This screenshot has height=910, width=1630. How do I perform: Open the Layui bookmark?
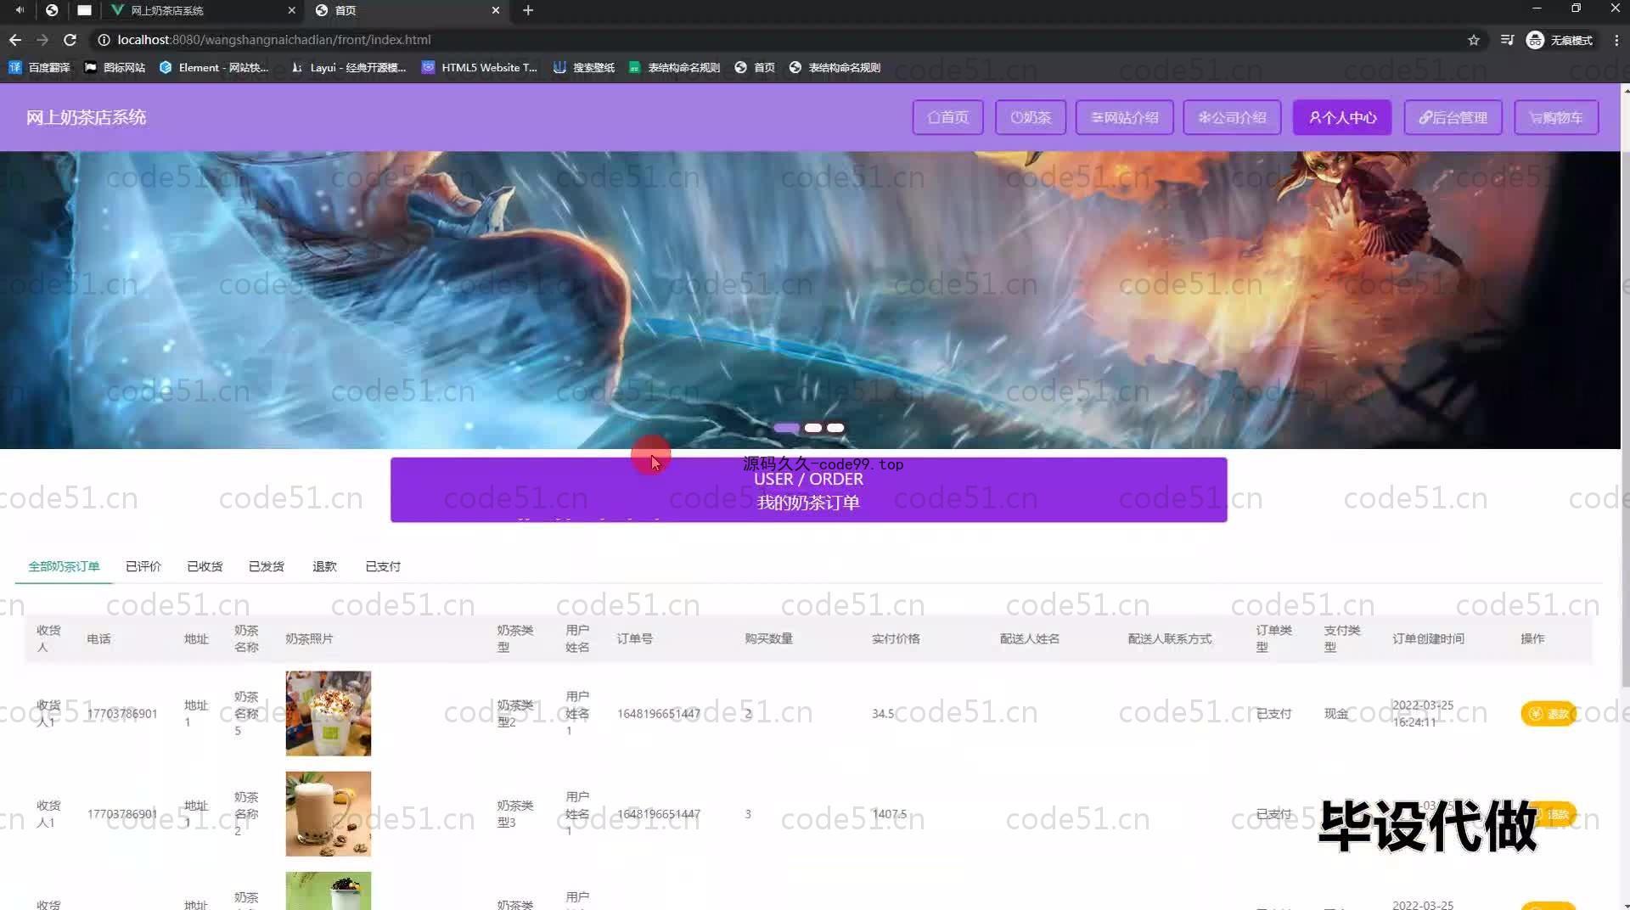point(348,67)
